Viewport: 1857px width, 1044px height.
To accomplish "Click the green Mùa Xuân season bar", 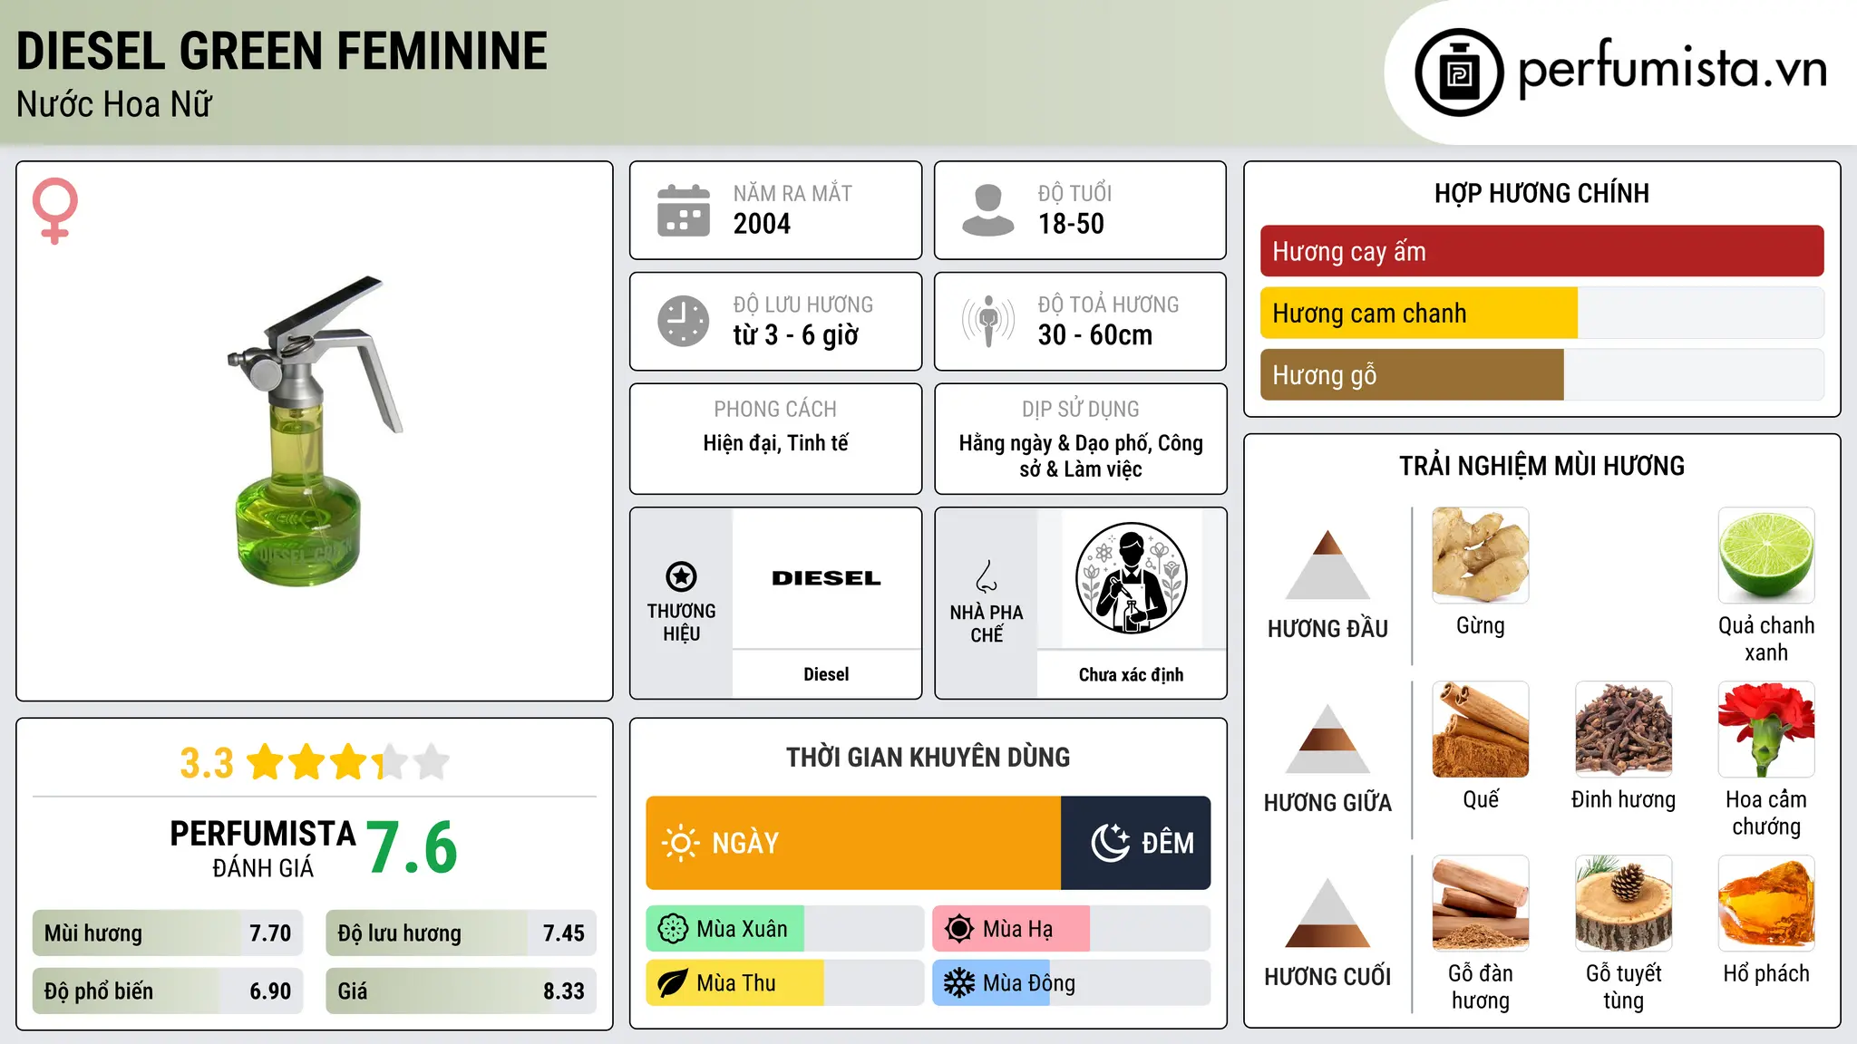I will pos(725,929).
